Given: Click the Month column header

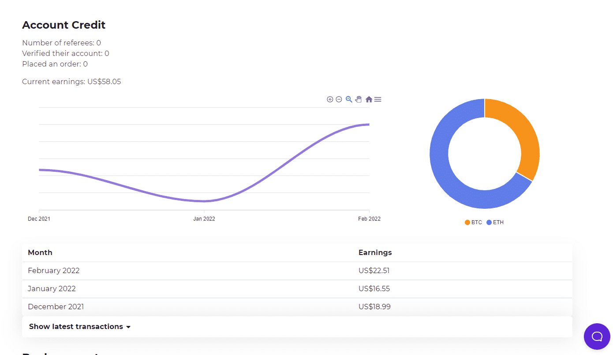Looking at the screenshot, I should tap(40, 253).
